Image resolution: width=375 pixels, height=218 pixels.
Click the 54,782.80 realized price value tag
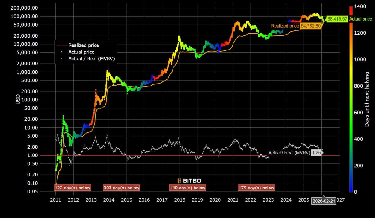pos(311,26)
